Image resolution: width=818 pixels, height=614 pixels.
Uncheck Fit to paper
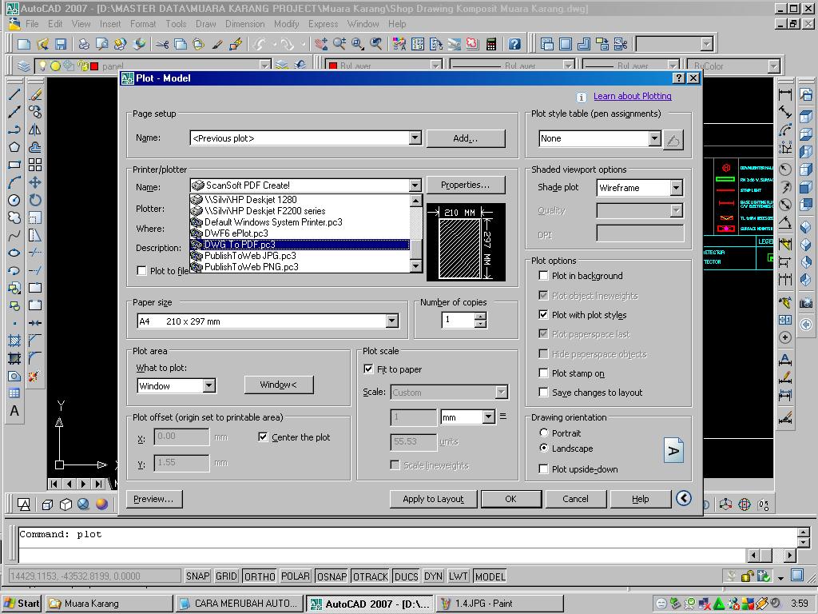tap(368, 369)
